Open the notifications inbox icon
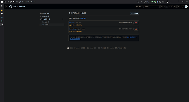This screenshot has height=102, width=189. point(182,7)
